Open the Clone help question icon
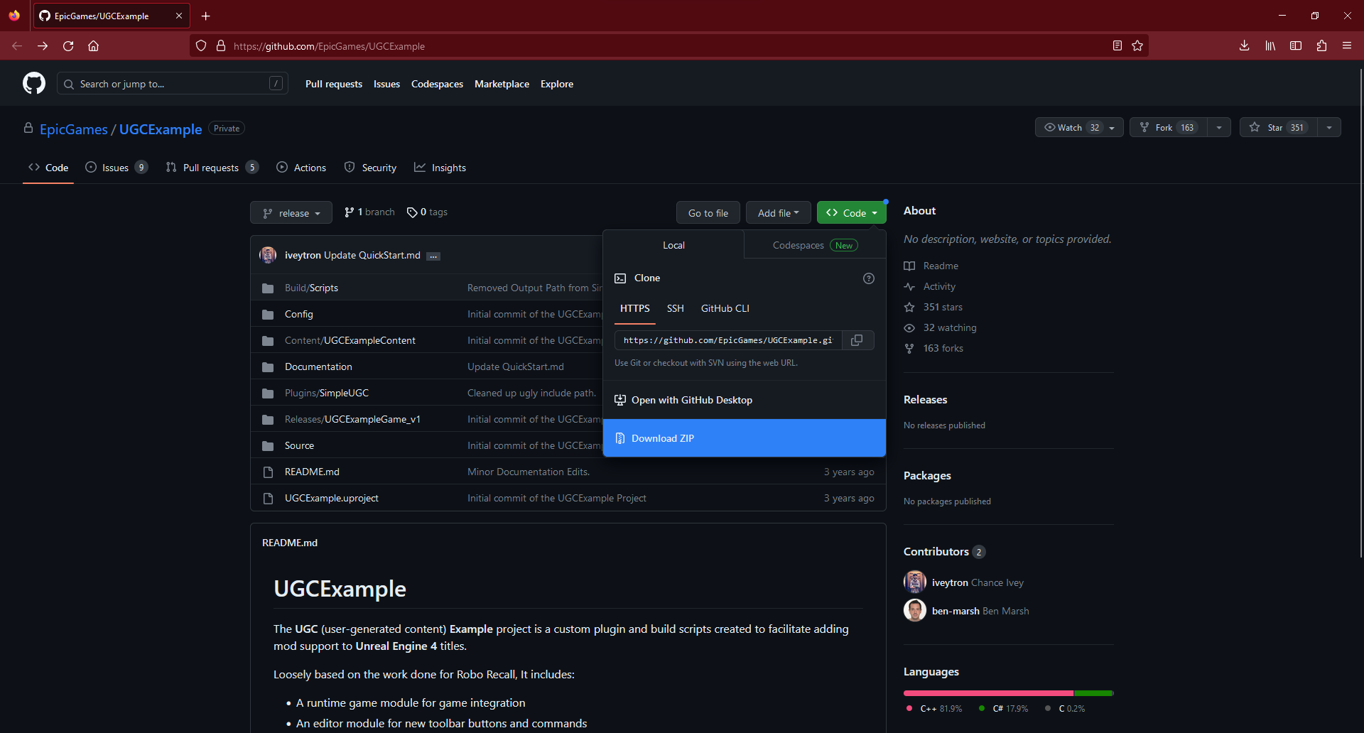This screenshot has height=733, width=1364. coord(868,278)
